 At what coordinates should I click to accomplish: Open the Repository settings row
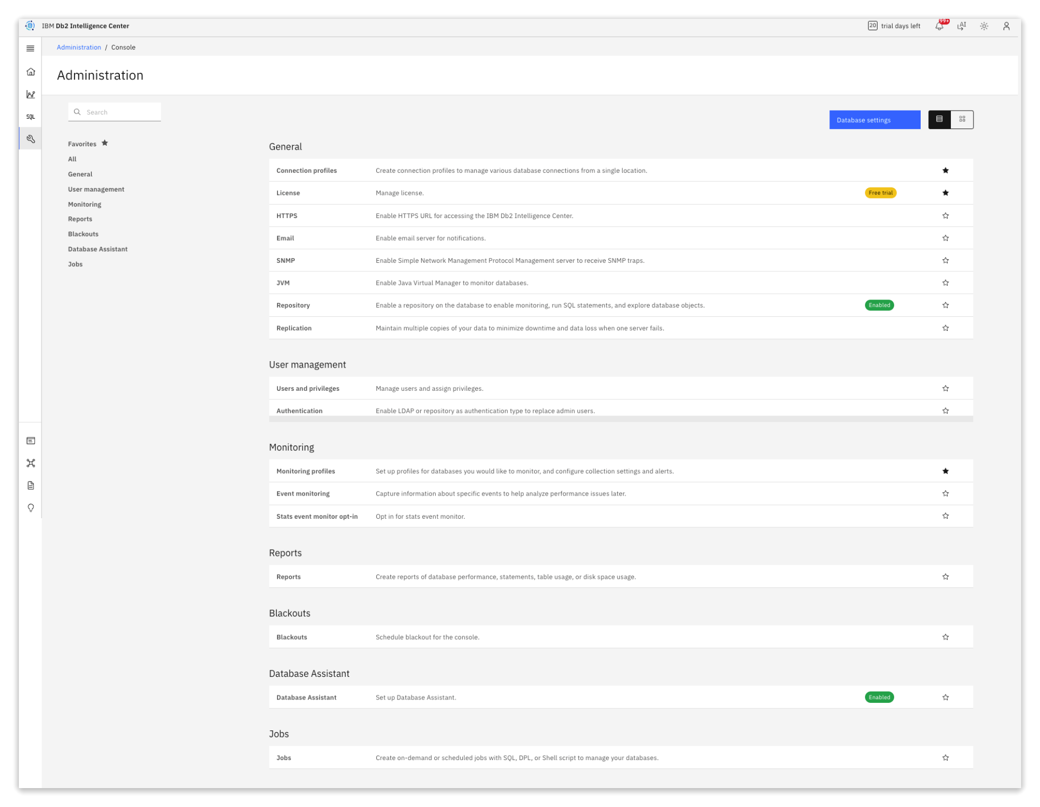coord(621,305)
